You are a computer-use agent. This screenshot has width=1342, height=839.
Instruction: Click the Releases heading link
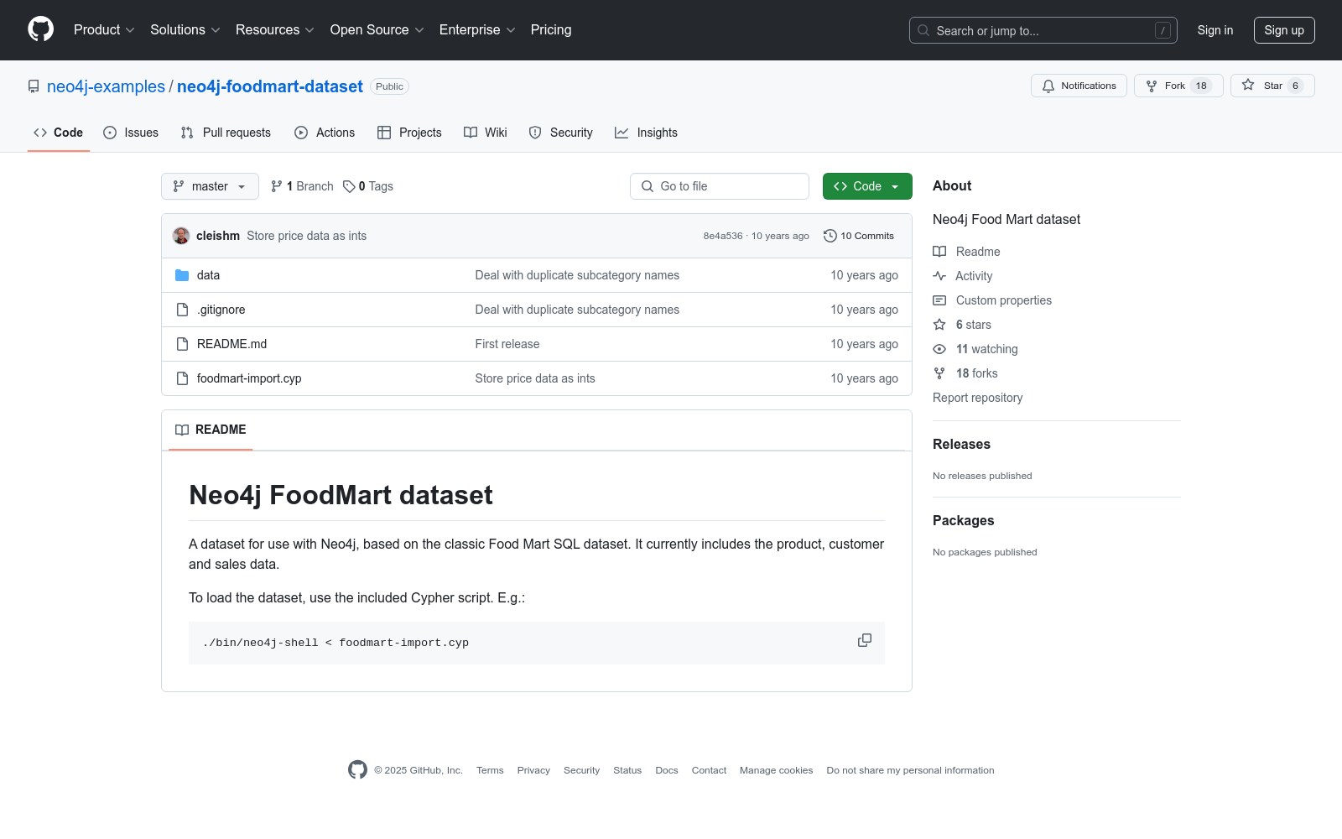pyautogui.click(x=961, y=445)
